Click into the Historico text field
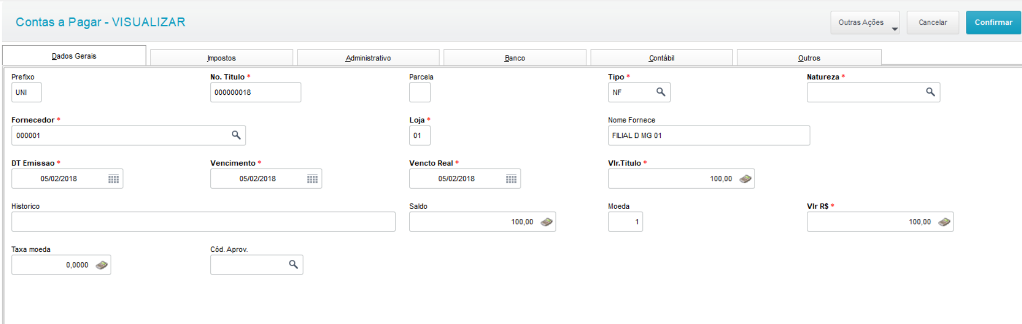1022x324 pixels. click(203, 222)
